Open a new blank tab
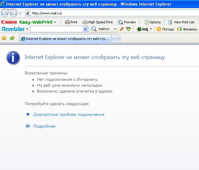199x170 pixels. (116, 39)
